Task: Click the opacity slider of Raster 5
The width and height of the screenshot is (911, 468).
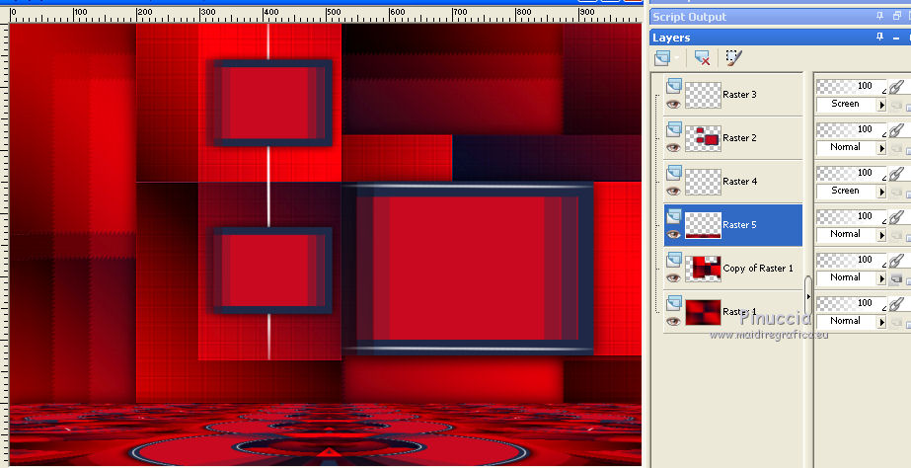Action: 851,217
